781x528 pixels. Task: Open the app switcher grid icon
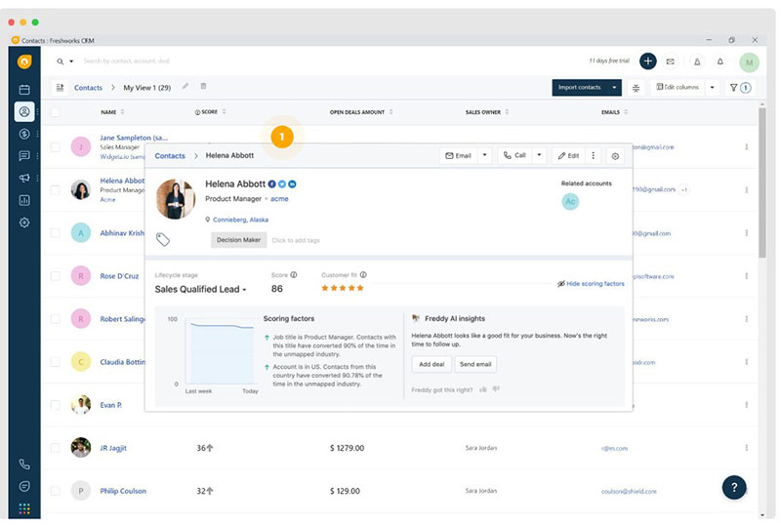click(x=23, y=508)
